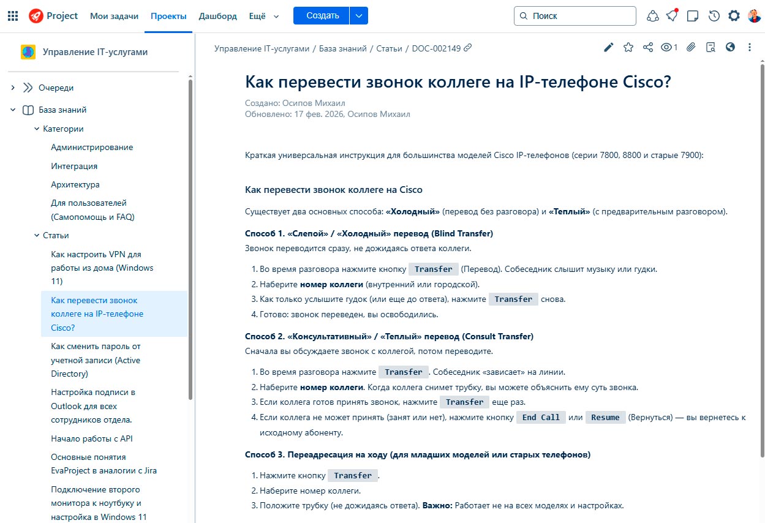Open attachments via the paperclip icon
Image resolution: width=765 pixels, height=523 pixels.
691,47
